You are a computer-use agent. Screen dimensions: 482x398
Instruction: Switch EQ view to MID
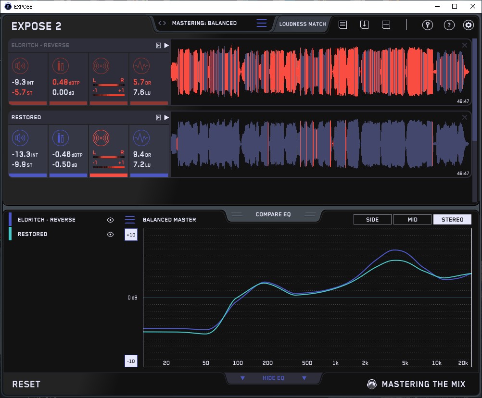412,220
